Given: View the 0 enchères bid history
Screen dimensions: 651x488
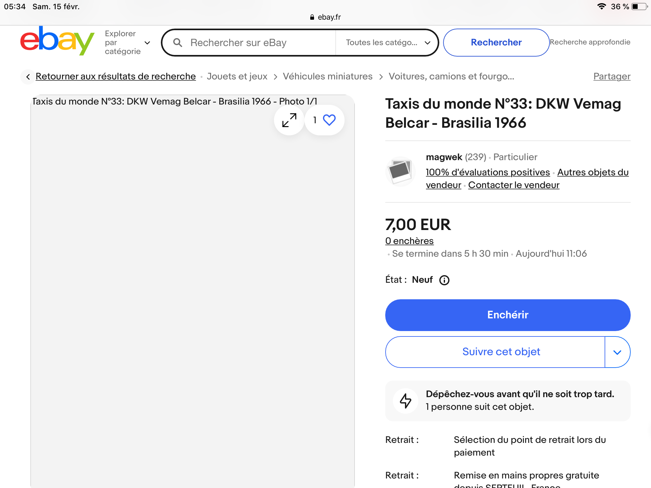Looking at the screenshot, I should (x=409, y=241).
